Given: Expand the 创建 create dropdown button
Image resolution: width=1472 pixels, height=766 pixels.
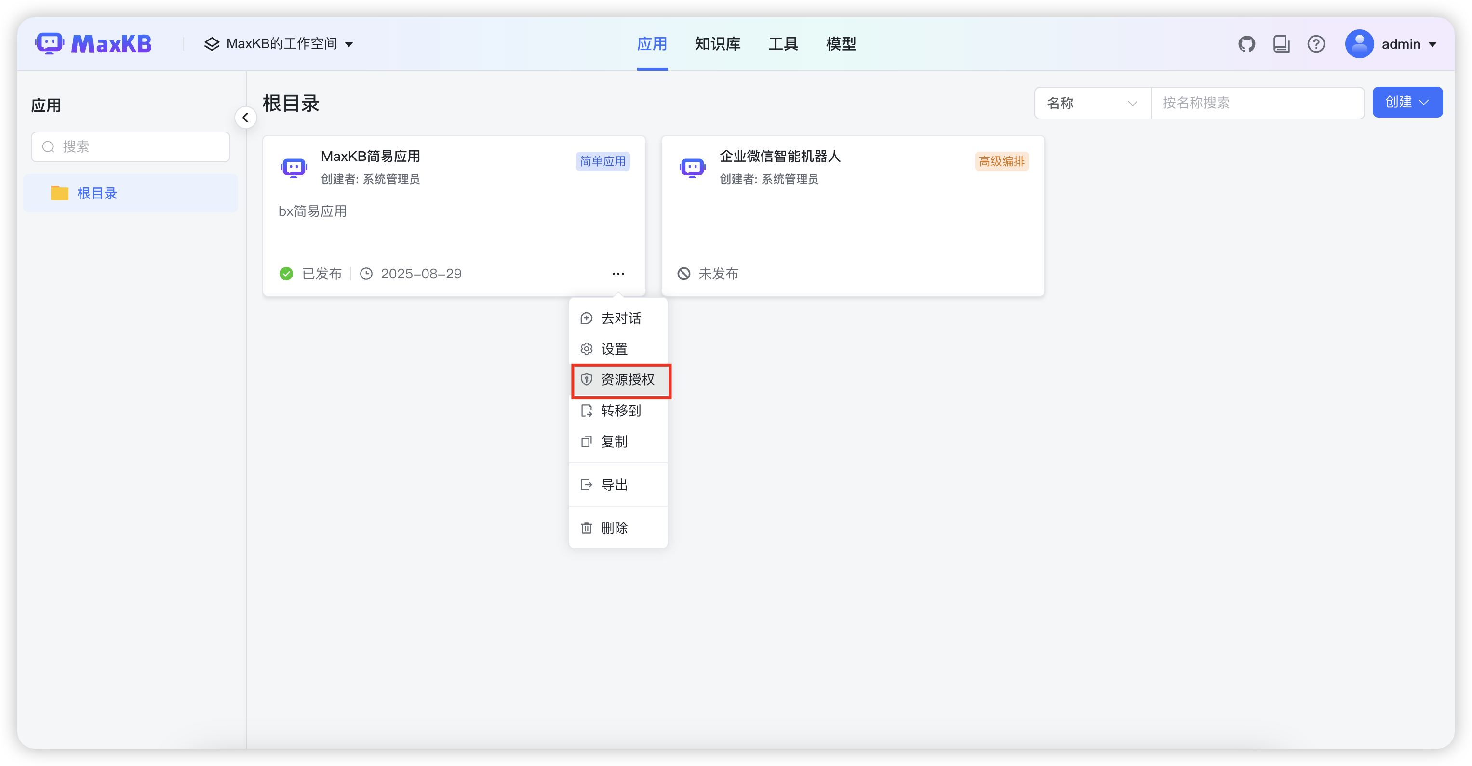Looking at the screenshot, I should click(x=1407, y=102).
